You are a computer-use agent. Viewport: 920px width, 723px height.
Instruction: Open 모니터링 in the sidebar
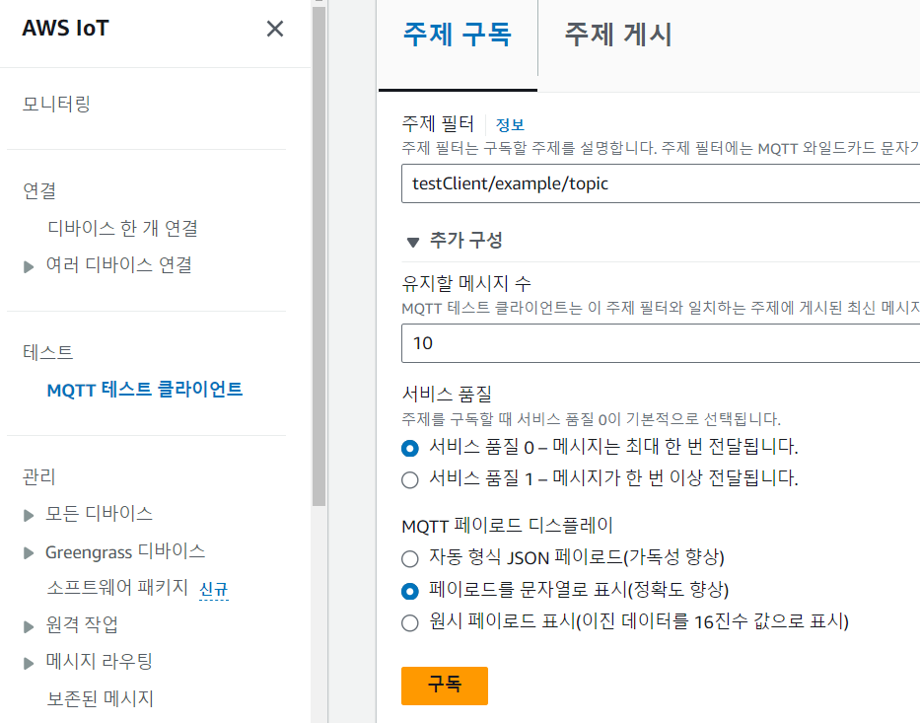pos(56,104)
